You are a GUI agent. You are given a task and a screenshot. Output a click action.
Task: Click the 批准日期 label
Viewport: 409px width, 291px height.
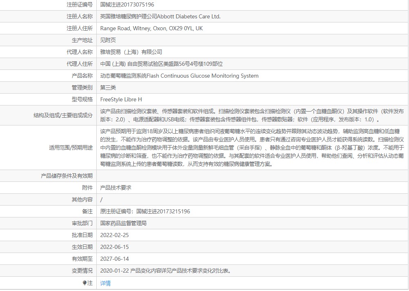pos(82,235)
